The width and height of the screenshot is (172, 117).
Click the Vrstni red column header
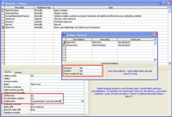point(135,39)
